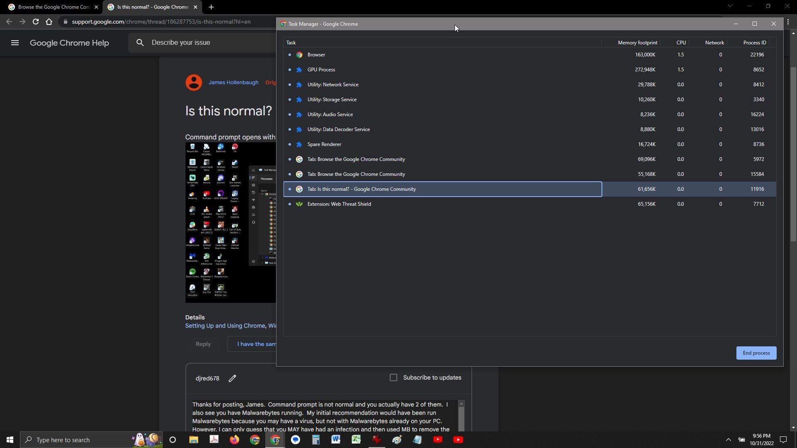The width and height of the screenshot is (797, 448).
Task: Click the Google Chrome Help title link
Action: (69, 43)
